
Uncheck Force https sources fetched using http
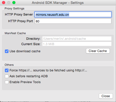click(x=7, y=70)
